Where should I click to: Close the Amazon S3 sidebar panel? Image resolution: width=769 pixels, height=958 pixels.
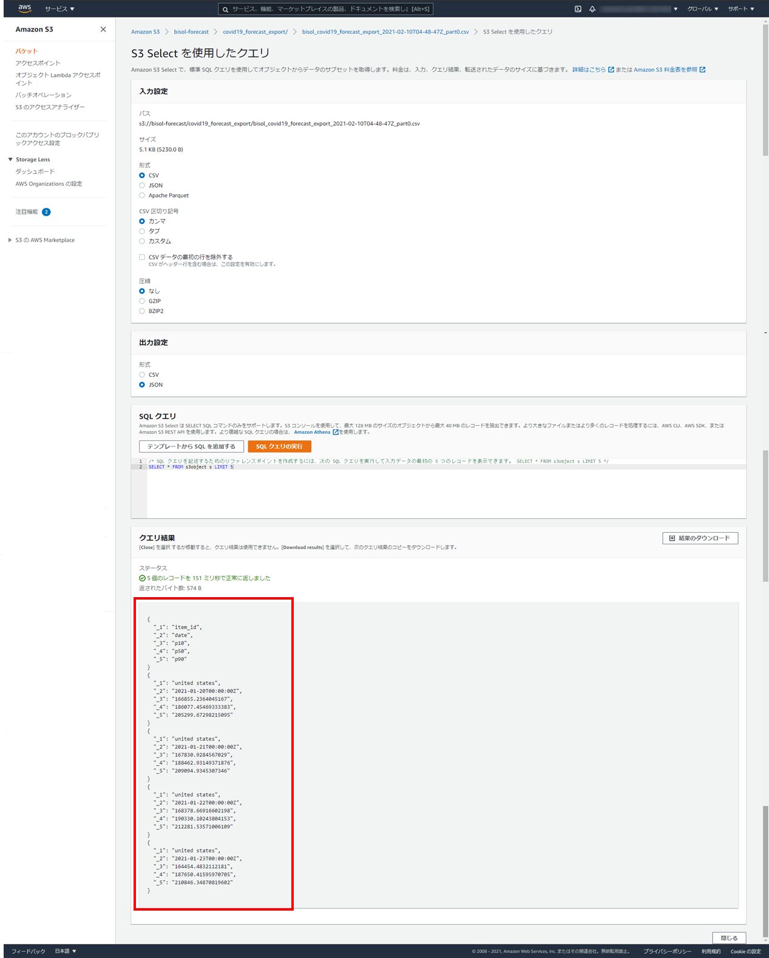(x=103, y=29)
